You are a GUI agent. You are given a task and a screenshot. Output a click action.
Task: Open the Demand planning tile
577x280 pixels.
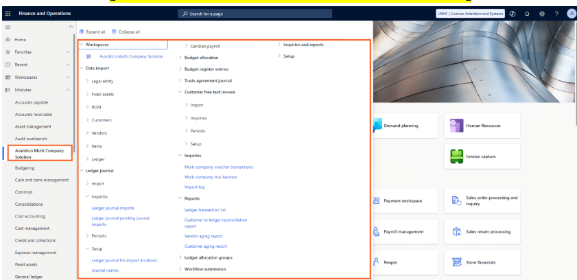point(405,126)
